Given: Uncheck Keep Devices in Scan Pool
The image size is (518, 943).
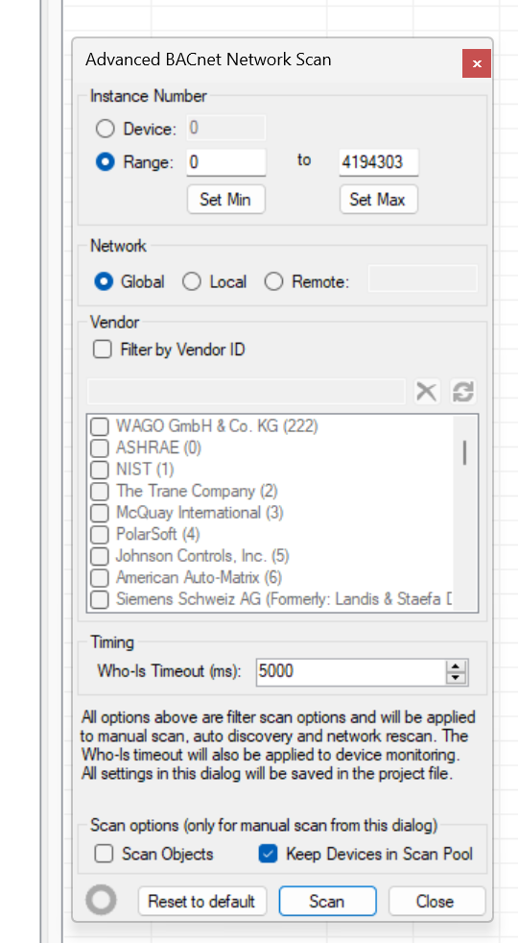Looking at the screenshot, I should coord(268,854).
